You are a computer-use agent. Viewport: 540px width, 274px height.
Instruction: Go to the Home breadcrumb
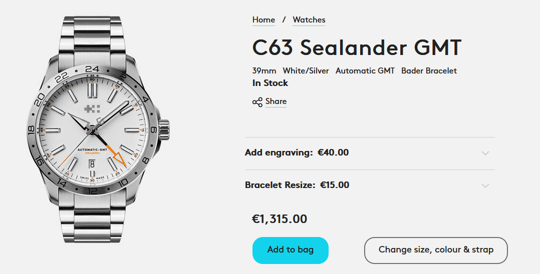(263, 20)
